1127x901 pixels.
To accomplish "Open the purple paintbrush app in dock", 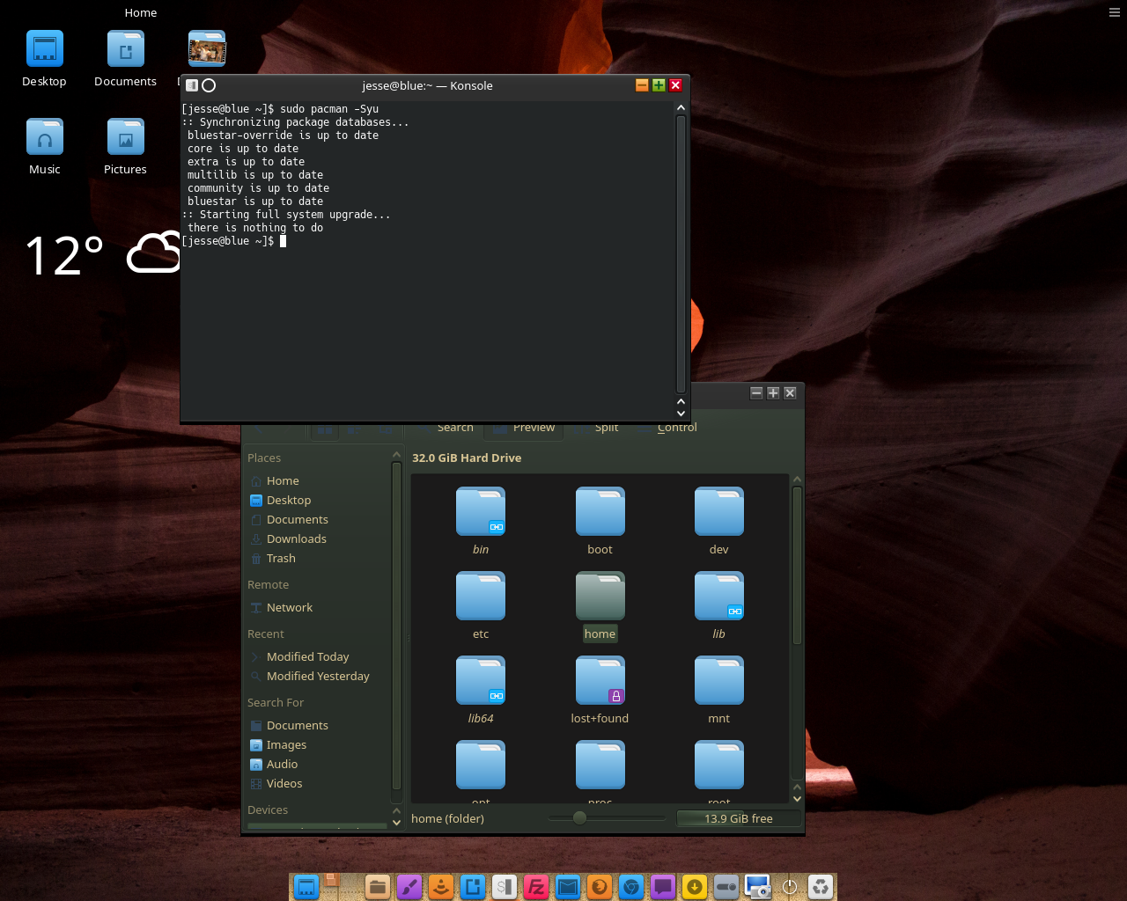I will click(x=409, y=887).
